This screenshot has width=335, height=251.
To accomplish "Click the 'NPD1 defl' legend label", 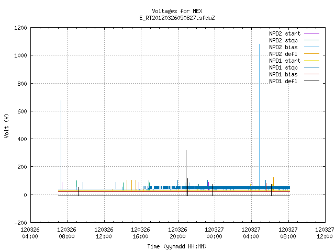I will pyautogui.click(x=283, y=82).
